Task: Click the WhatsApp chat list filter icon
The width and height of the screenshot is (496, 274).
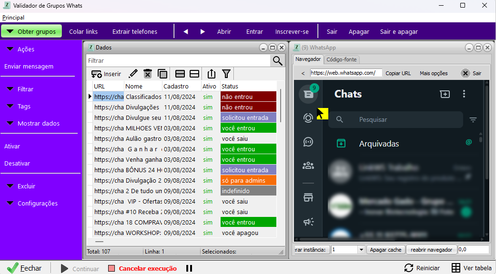Action: 473,120
